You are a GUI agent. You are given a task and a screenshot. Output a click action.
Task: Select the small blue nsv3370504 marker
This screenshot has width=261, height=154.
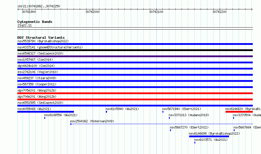233,118
